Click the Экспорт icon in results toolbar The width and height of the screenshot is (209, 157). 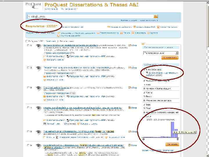tap(148, 33)
